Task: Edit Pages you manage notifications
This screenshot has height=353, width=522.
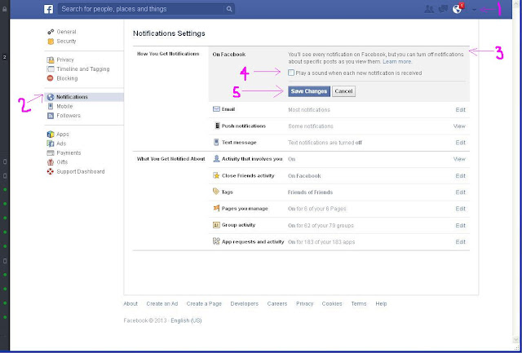Action: pyautogui.click(x=460, y=209)
